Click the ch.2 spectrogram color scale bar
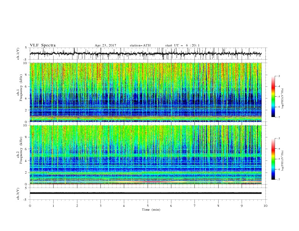This screenshot has width=299, height=231. coord(273,159)
